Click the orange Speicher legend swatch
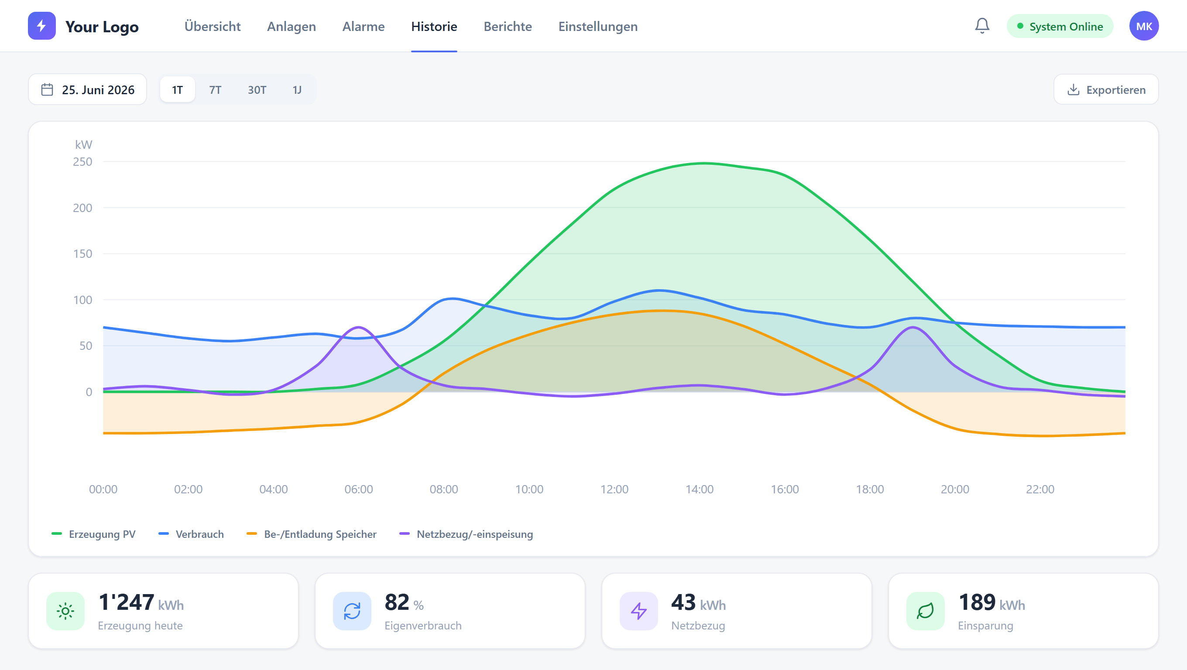This screenshot has width=1187, height=670. tap(252, 534)
